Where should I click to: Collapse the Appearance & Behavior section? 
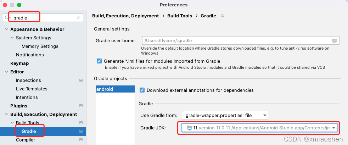pyautogui.click(x=6, y=29)
